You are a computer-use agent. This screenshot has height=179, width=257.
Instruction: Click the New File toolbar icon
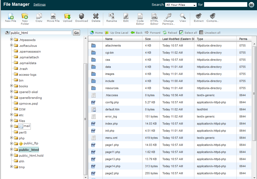(x=11, y=16)
